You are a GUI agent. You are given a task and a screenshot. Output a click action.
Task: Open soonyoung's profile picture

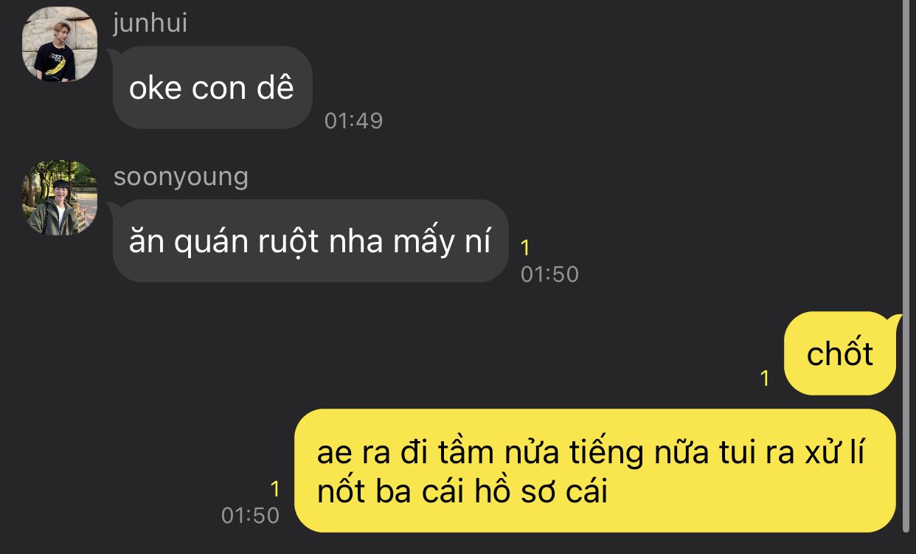point(60,198)
